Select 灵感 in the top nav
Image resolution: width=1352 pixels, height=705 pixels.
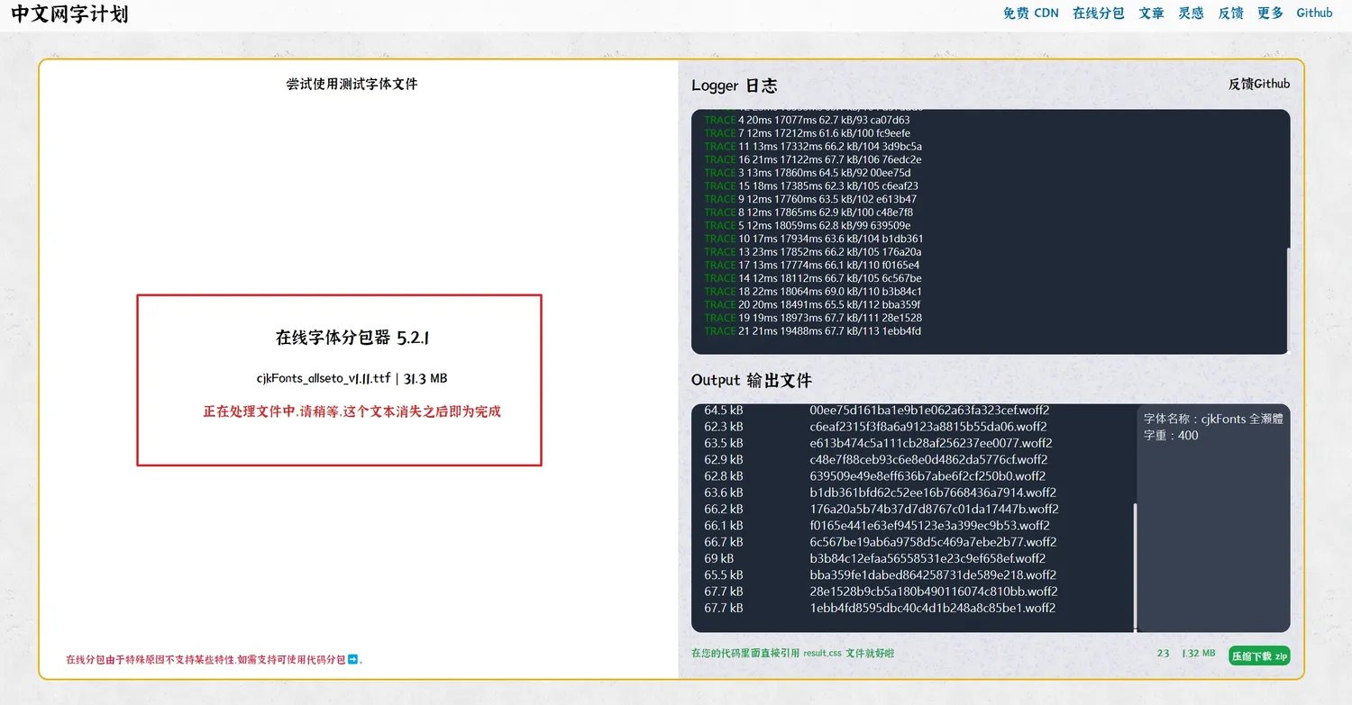pyautogui.click(x=1191, y=14)
